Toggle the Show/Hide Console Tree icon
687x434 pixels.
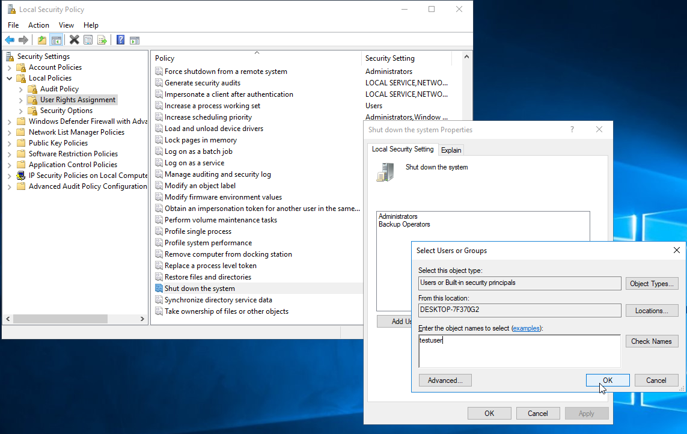pyautogui.click(x=56, y=40)
